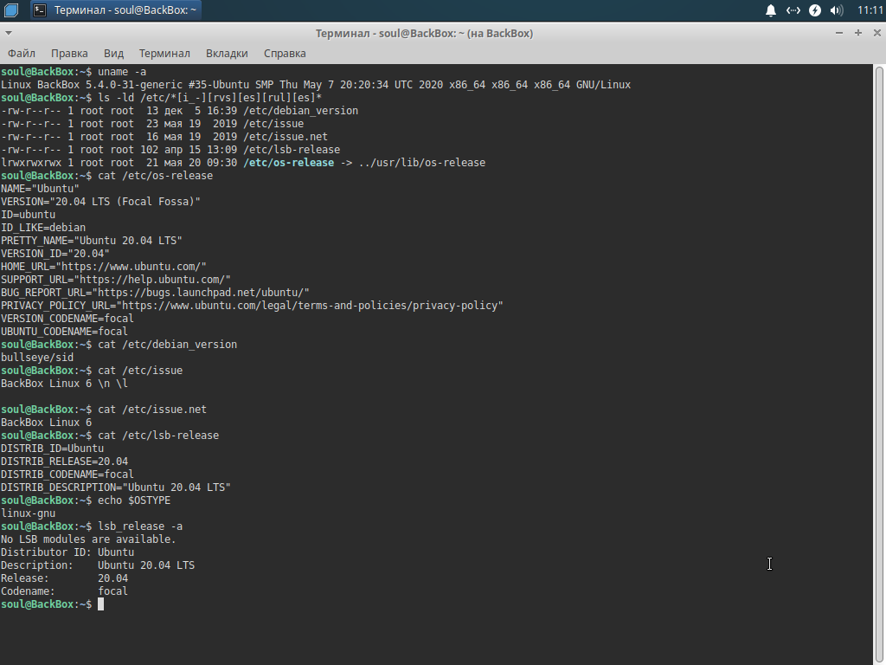Viewport: 886px width, 665px height.
Task: Close the terminal window
Action: (877, 33)
